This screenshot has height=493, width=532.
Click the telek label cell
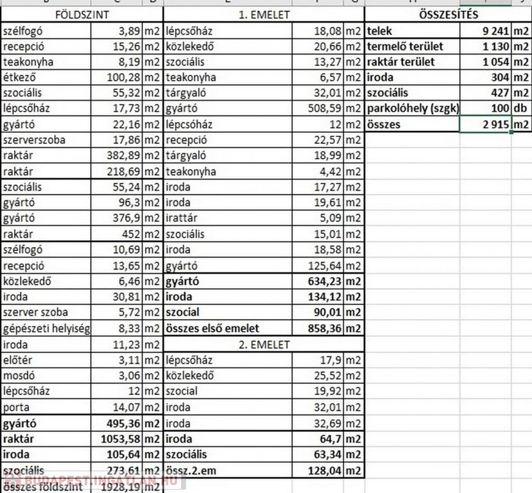click(x=412, y=31)
